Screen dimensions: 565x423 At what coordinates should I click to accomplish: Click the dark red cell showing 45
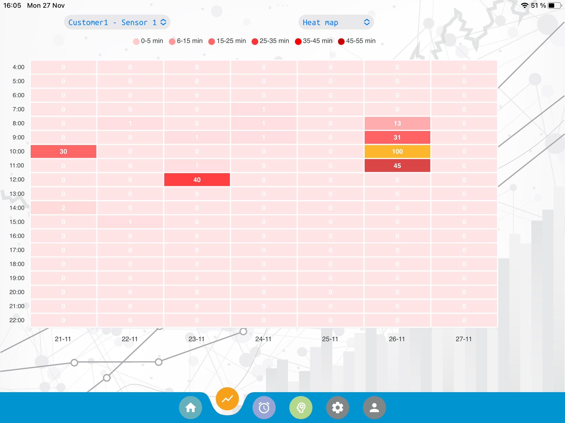click(397, 165)
